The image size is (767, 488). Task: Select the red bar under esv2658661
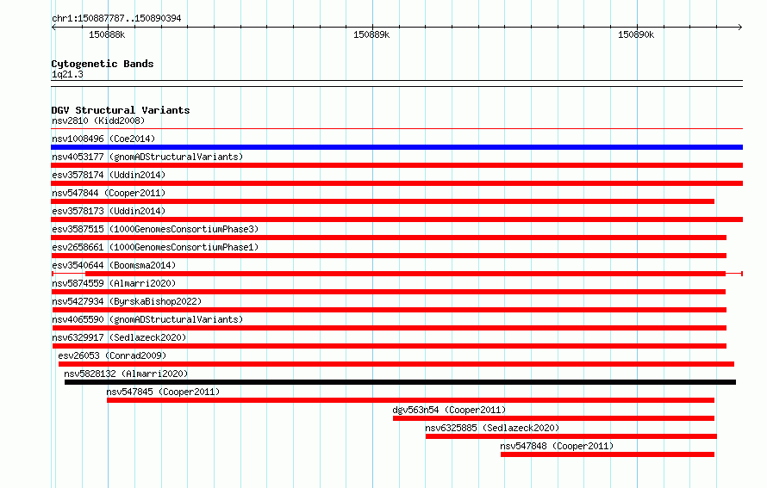click(389, 256)
